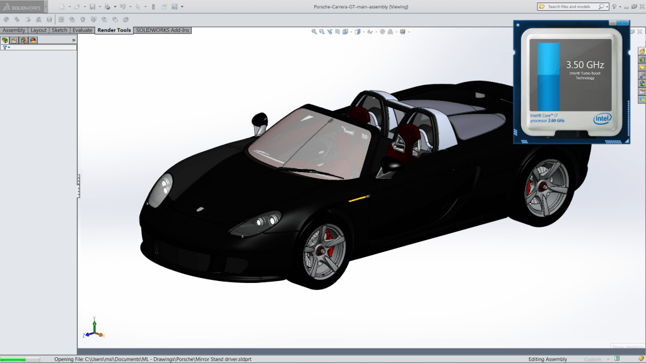Expand the search type dropdown arrow
646x363 pixels.
tap(606, 6)
